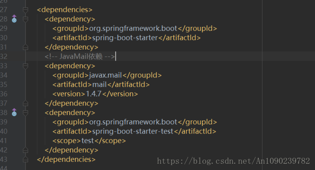Click the closing </dependencies> tag
The height and width of the screenshot is (170, 315).
click(66, 159)
